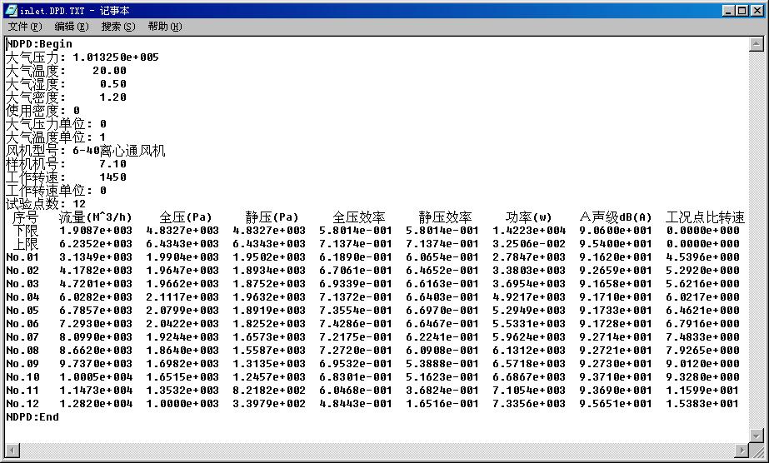Close the inlet.DPD.TXT window
The width and height of the screenshot is (769, 463).
pyautogui.click(x=754, y=10)
